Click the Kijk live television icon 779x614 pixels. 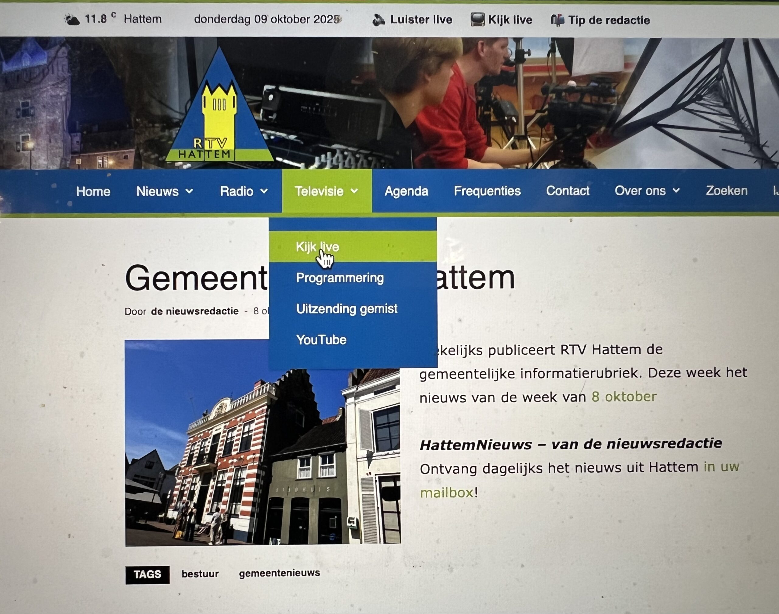477,19
